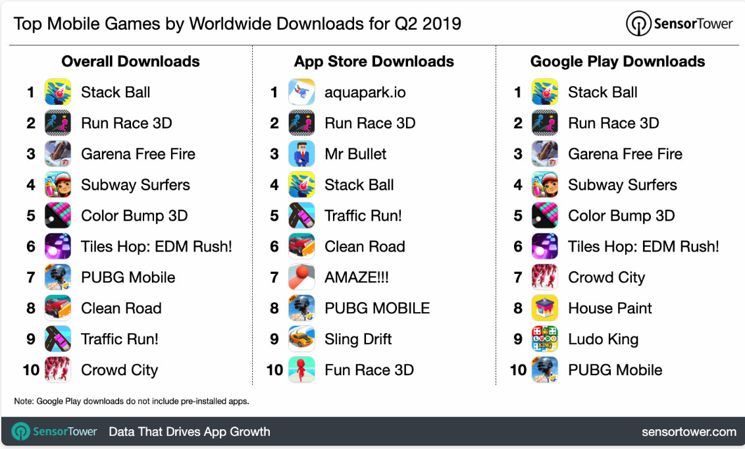This screenshot has width=745, height=449.
Task: Click Clean Road text in Overall Downloads
Action: pyautogui.click(x=121, y=308)
